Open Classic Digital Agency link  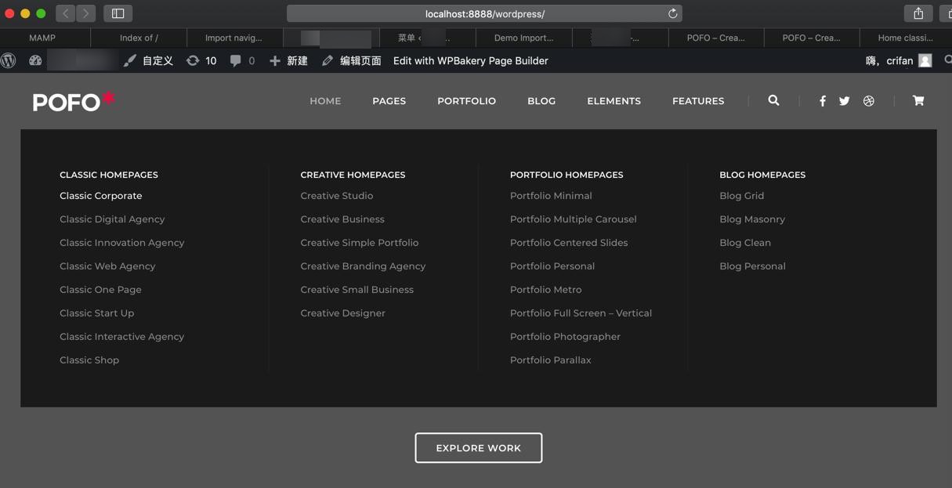(112, 219)
